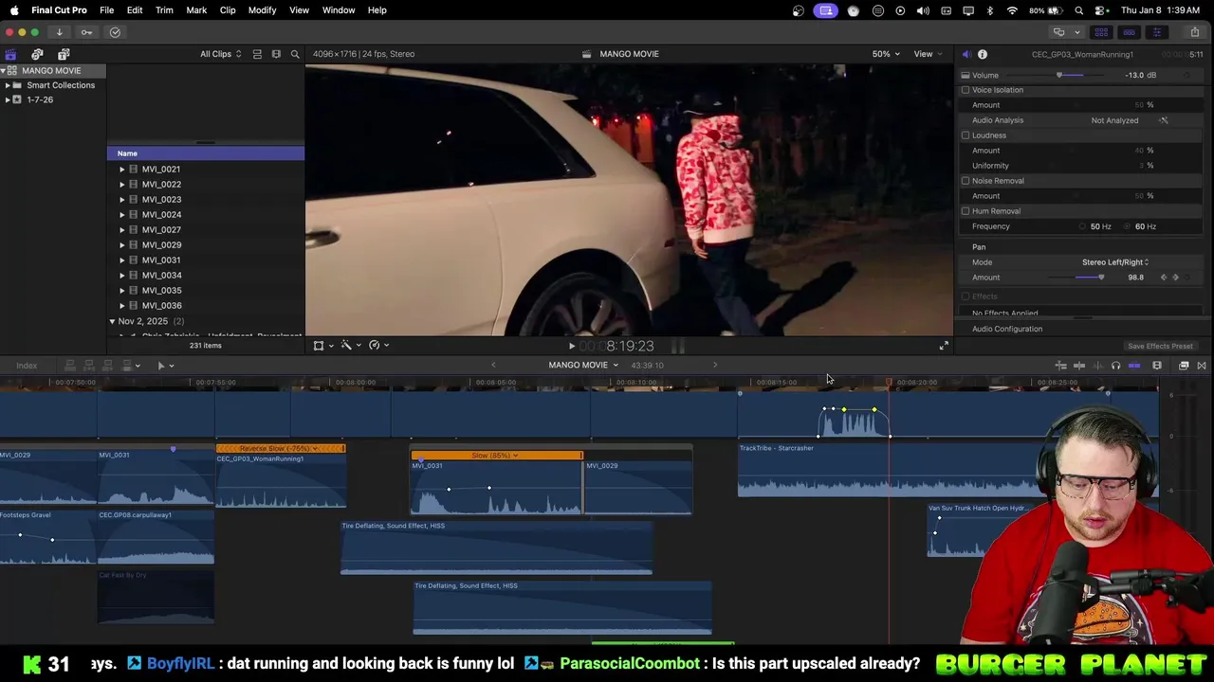Enable the Loudness checkbox
This screenshot has width=1214, height=682.
point(966,135)
